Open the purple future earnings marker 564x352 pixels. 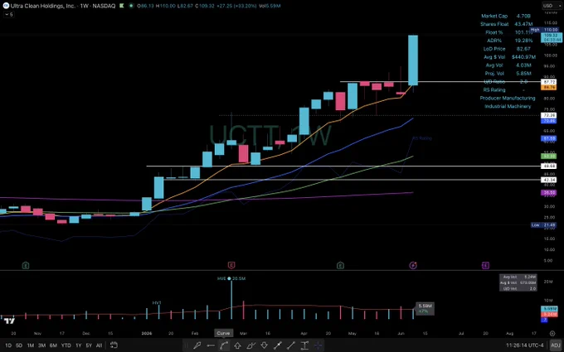(485, 266)
